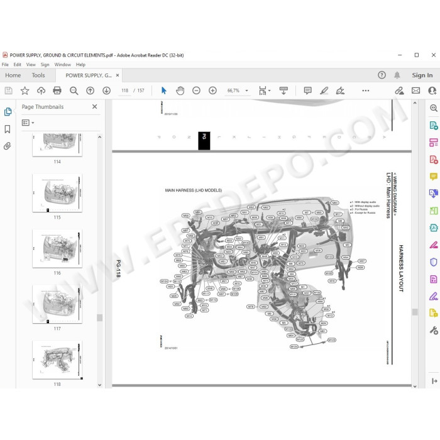The image size is (440, 440).
Task: Open thumbnail options dropdown menu
Action: tap(28, 123)
